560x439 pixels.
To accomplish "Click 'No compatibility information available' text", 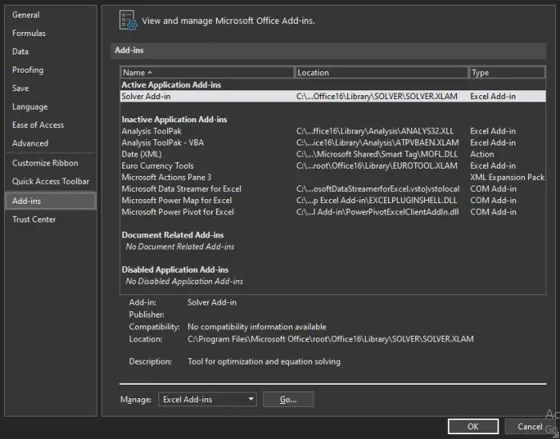I will point(257,327).
